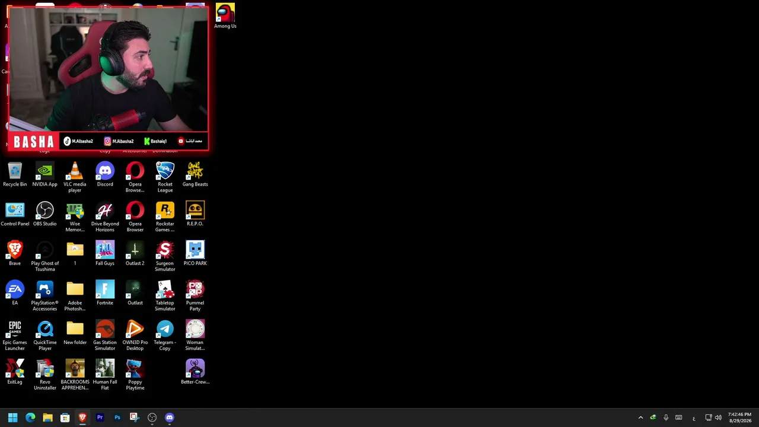
Task: Click the QuickTime Player desktop icon
Action: 45,336
